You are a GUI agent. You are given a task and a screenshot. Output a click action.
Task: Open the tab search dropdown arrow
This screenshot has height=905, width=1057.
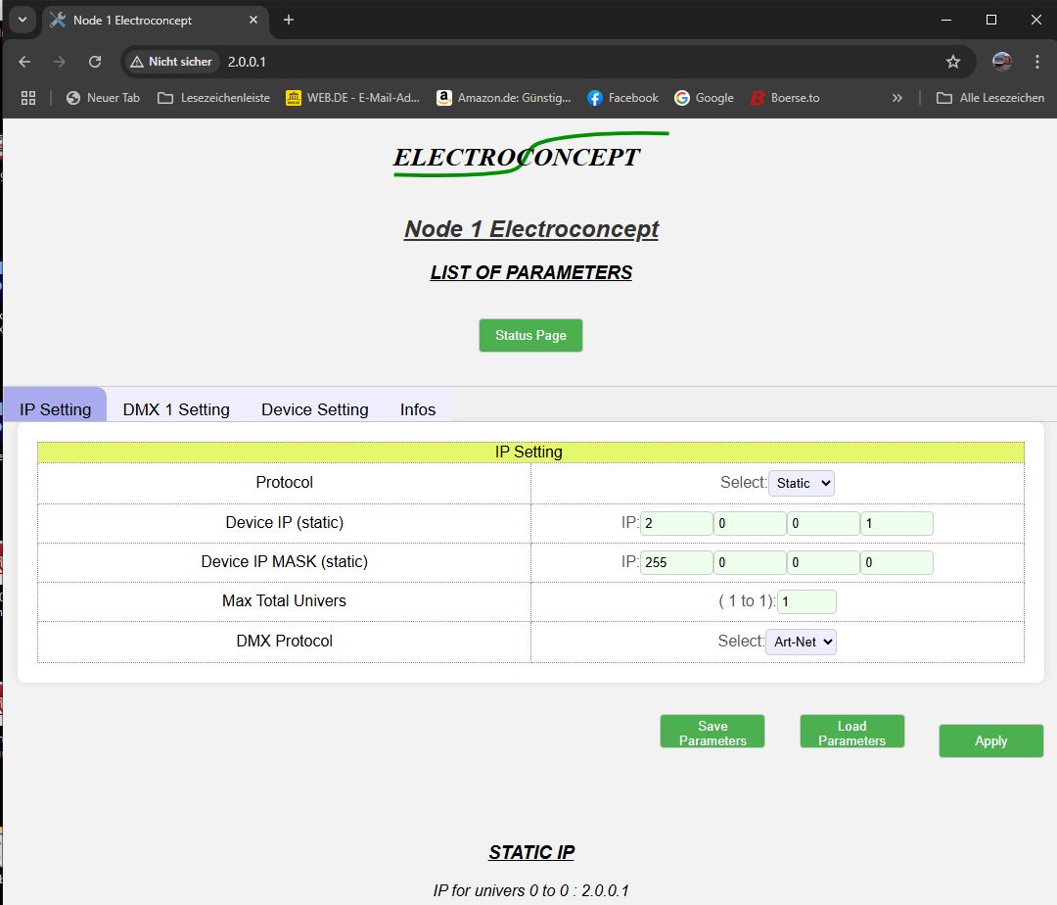click(23, 20)
